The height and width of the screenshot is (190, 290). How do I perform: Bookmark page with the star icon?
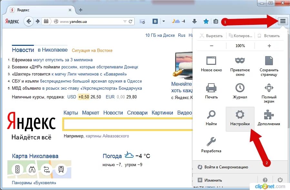[206, 22]
